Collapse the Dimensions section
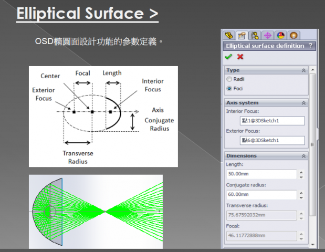 303,156
